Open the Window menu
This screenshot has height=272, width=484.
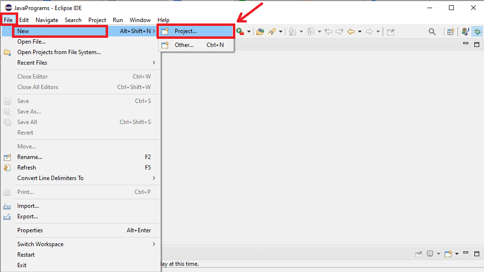[x=140, y=20]
